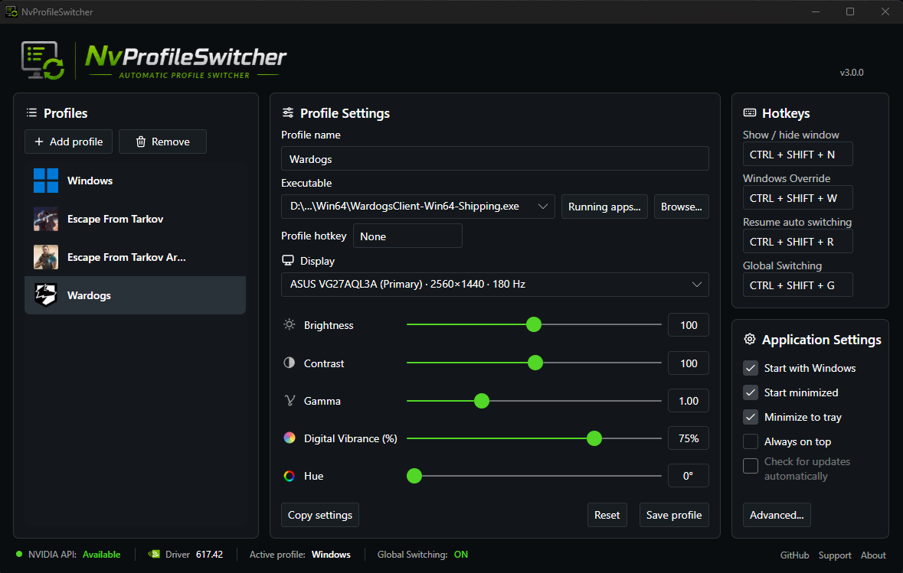Enable Always on top
The height and width of the screenshot is (573, 903).
[751, 442]
